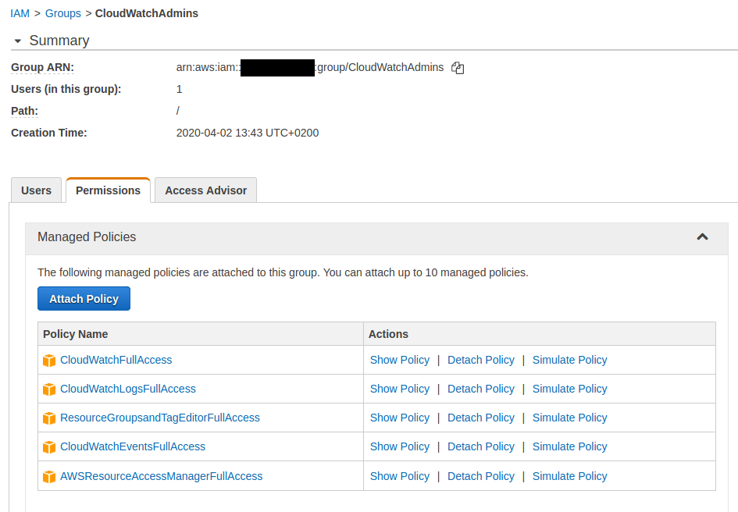Click the Managed Policies panel title
Image resolution: width=738 pixels, height=512 pixels.
pyautogui.click(x=87, y=236)
